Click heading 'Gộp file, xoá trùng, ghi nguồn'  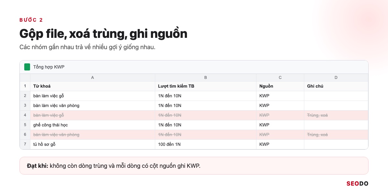coord(103,34)
